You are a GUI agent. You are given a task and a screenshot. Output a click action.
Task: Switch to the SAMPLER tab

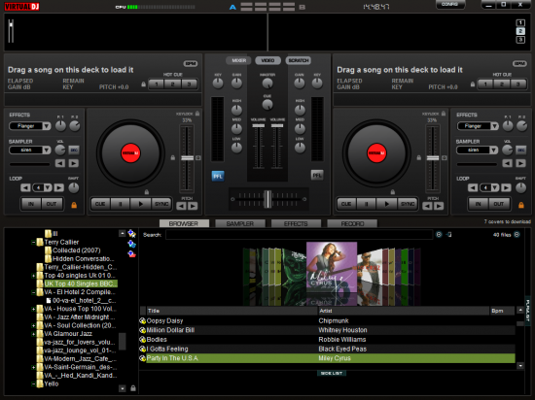(x=240, y=223)
